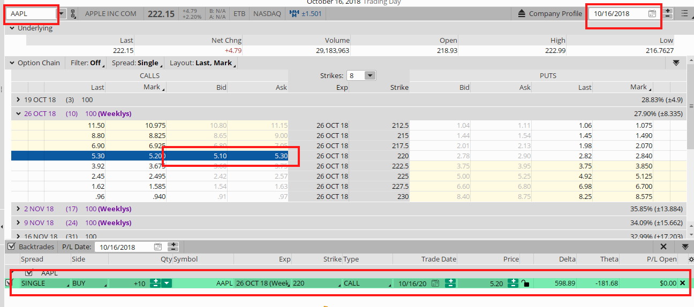The image size is (694, 307).
Task: Open the P/L Date calendar icon
Action: point(158,247)
